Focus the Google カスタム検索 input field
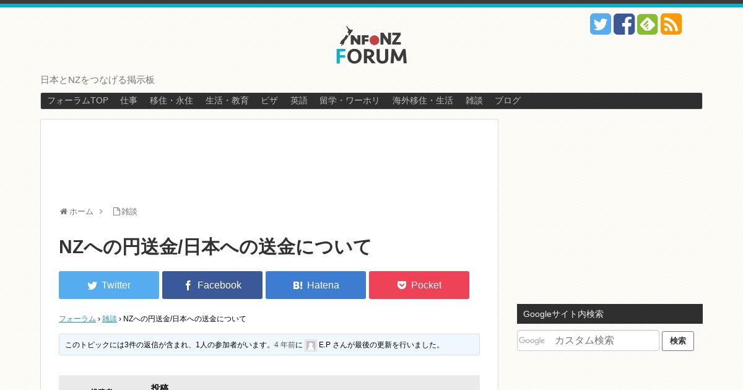The width and height of the screenshot is (743, 390). (x=588, y=340)
